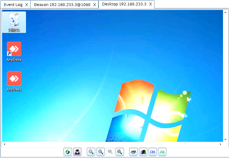The height and width of the screenshot is (158, 229).
Task: Click the horizontal scrollbar right arrow
Action: [x=221, y=144]
